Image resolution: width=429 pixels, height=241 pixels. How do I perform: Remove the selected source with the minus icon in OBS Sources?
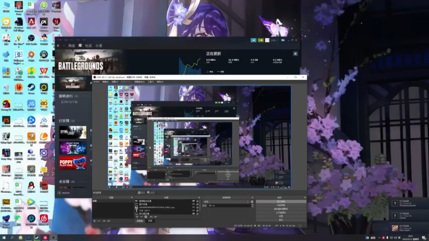coord(142,217)
